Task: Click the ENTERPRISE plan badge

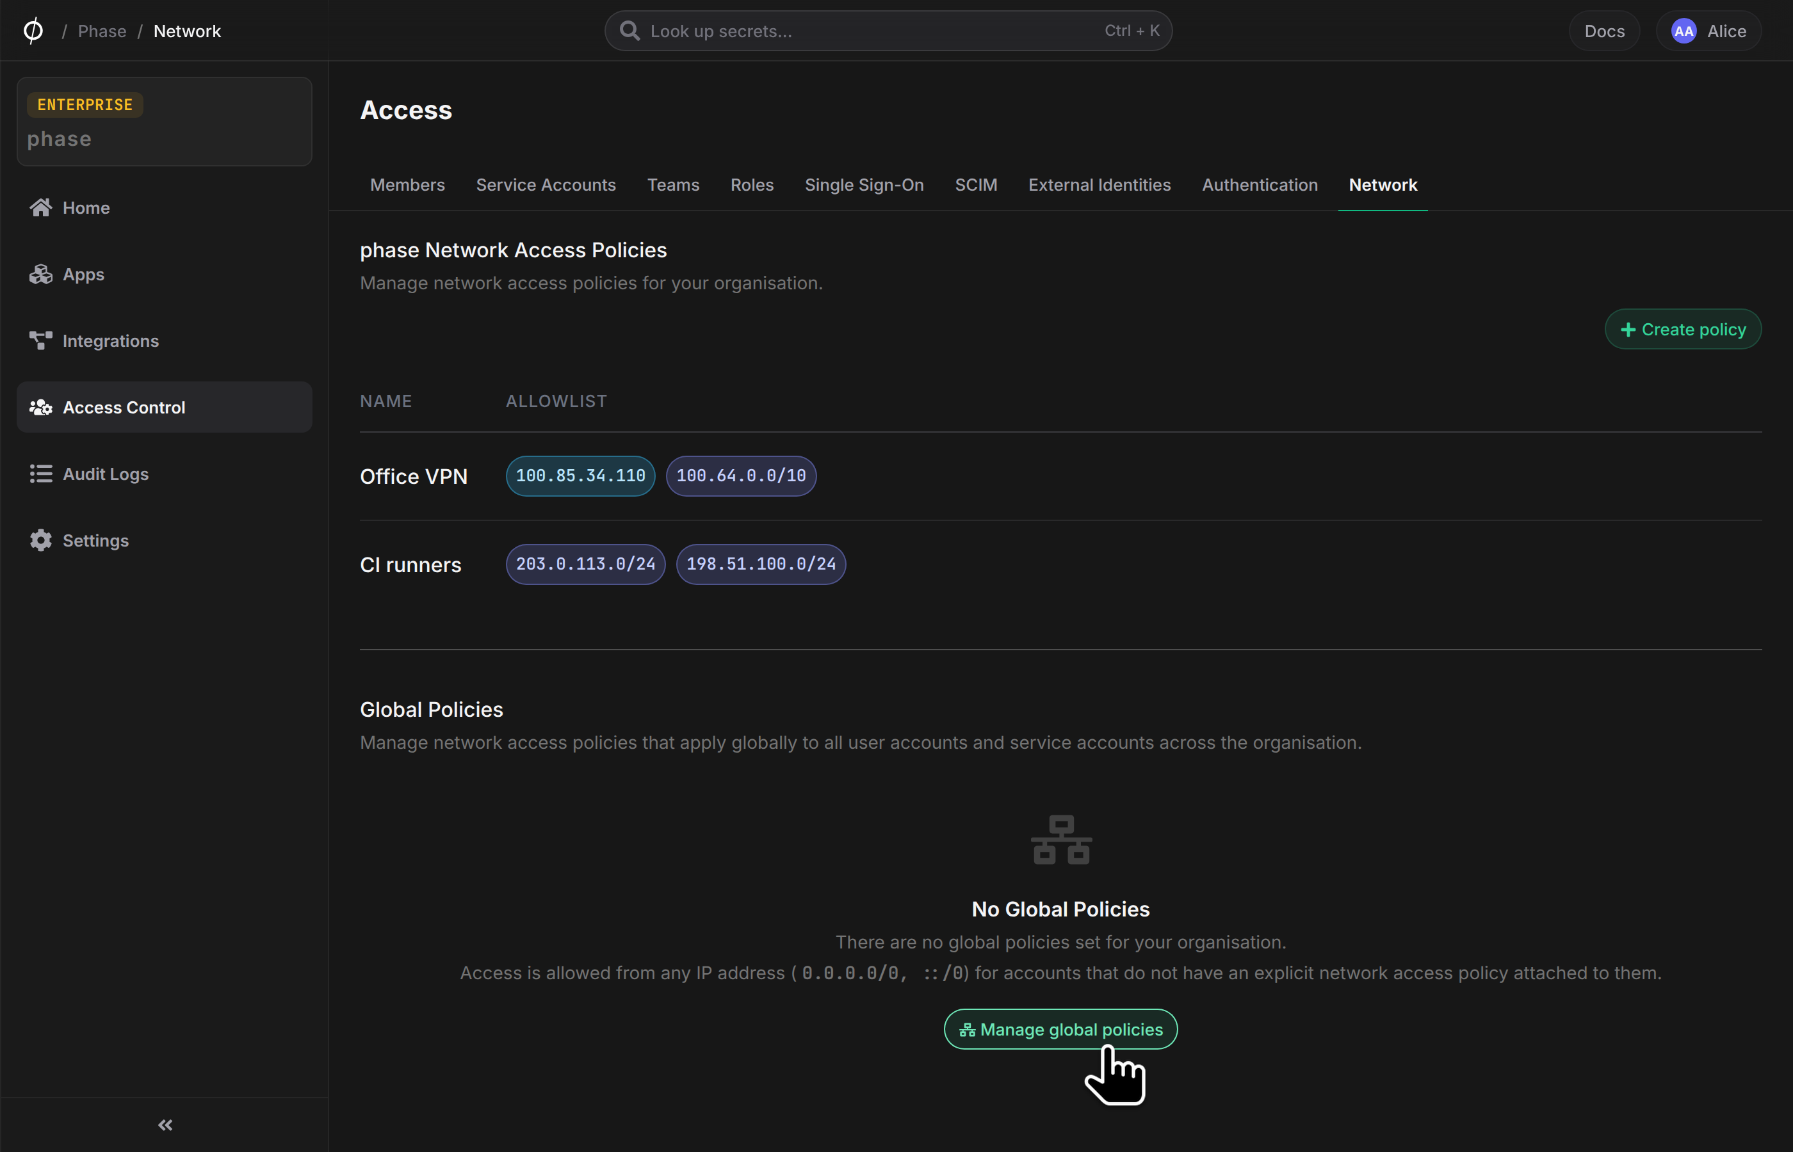Action: tap(85, 105)
